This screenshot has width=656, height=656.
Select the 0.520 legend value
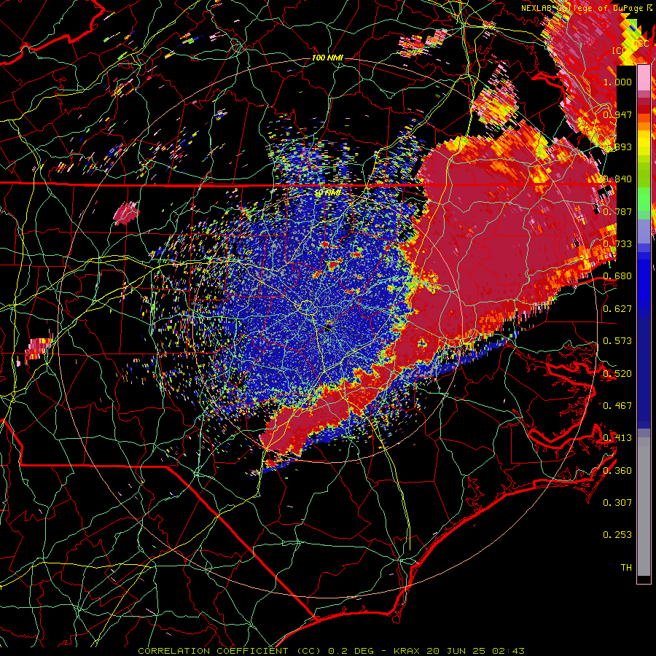click(617, 374)
